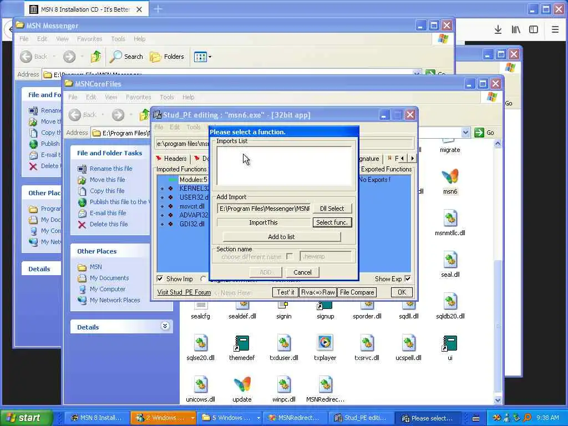Image resolution: width=568 pixels, height=426 pixels.
Task: Click Go button in MSNCoreFiles address bar
Action: pos(484,133)
